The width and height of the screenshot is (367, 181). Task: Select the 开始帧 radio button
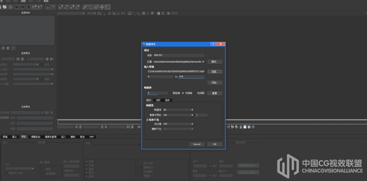(x=183, y=93)
